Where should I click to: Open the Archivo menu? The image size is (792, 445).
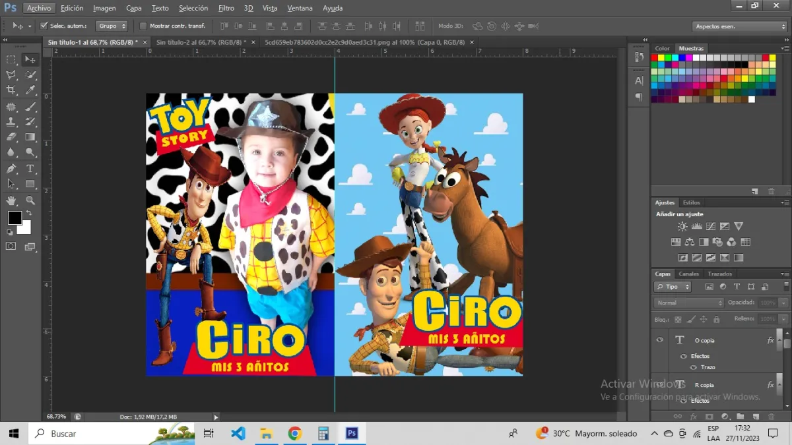(39, 8)
